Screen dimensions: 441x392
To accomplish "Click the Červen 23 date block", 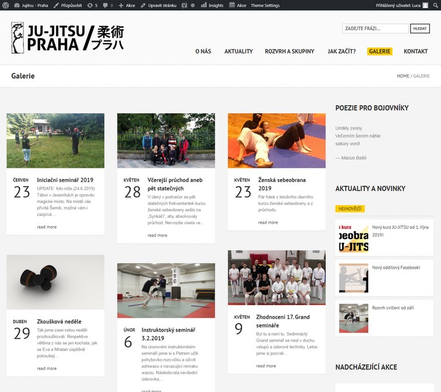I will (21, 188).
